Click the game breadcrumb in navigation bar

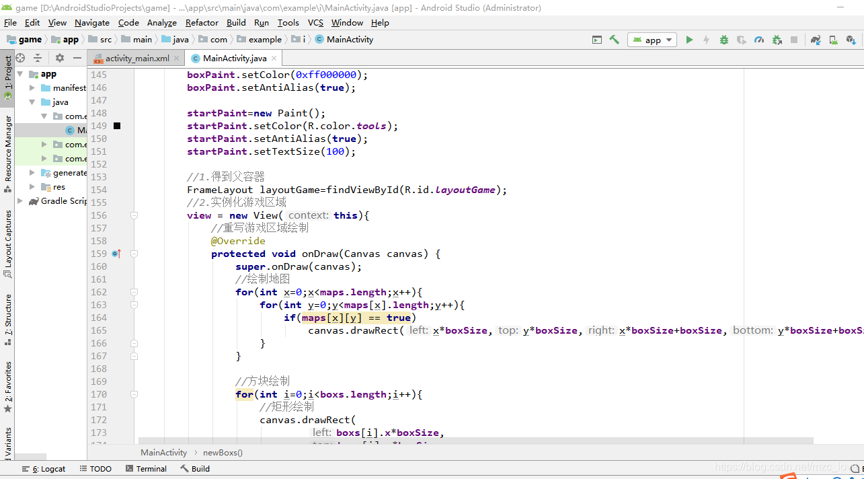coord(24,40)
